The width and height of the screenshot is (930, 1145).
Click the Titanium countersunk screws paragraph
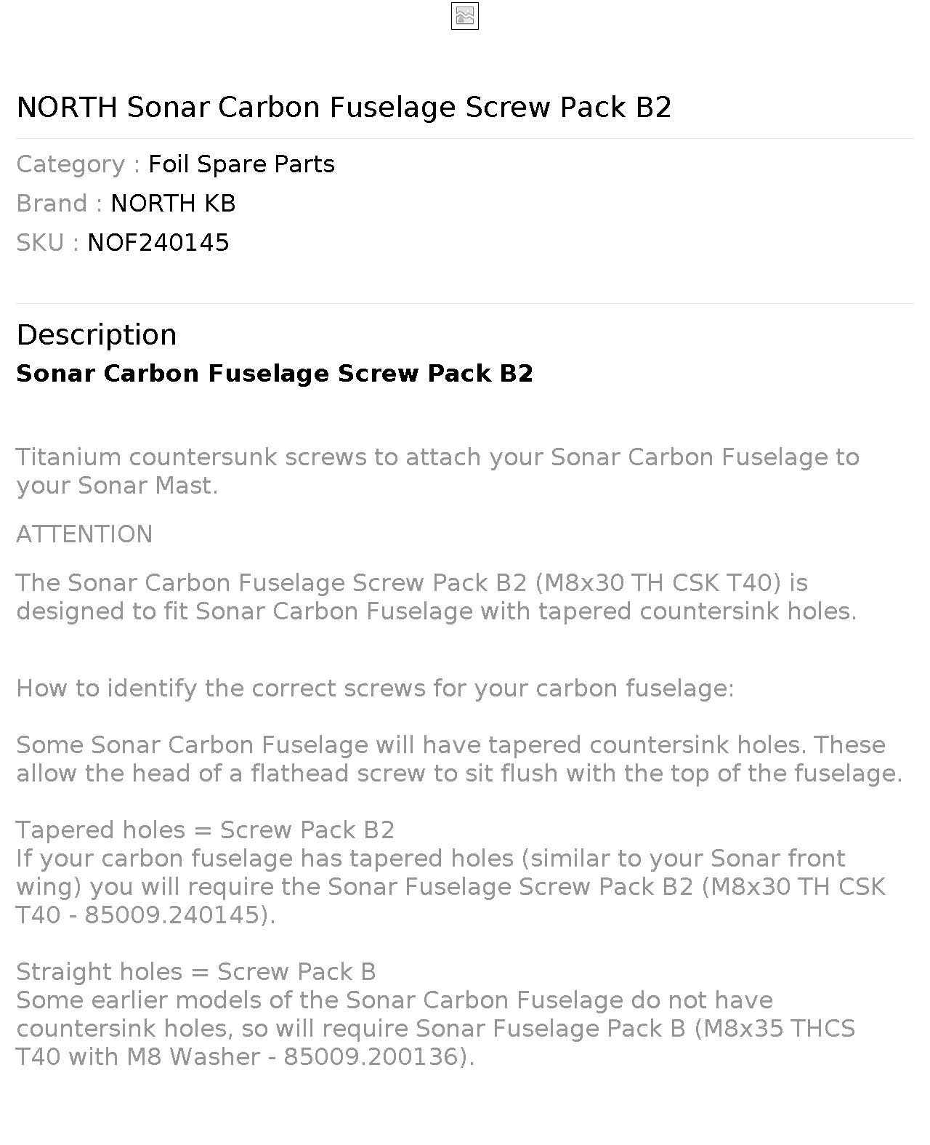[x=437, y=471]
